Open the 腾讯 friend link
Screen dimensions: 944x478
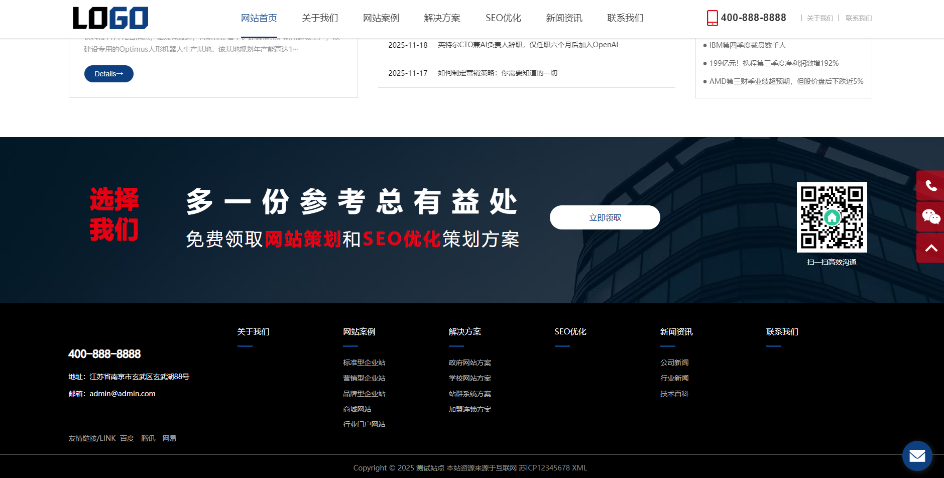[148, 438]
